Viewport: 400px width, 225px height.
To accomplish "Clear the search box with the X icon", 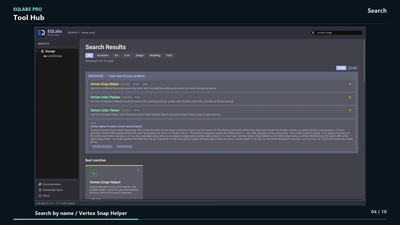I will tap(313, 33).
